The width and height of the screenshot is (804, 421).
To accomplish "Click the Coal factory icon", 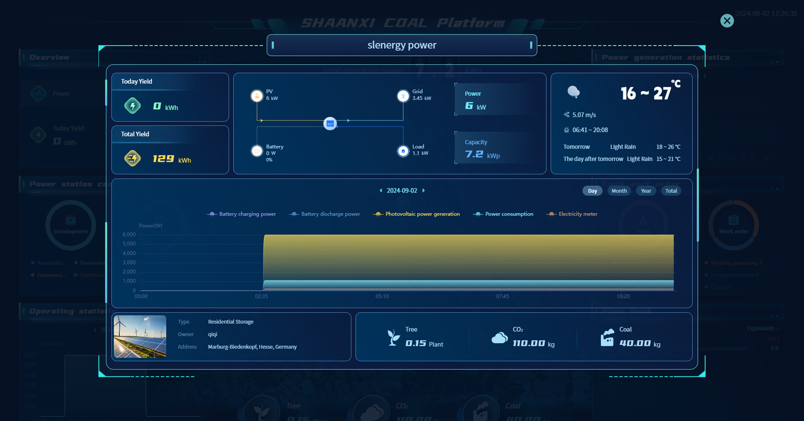I will point(607,338).
